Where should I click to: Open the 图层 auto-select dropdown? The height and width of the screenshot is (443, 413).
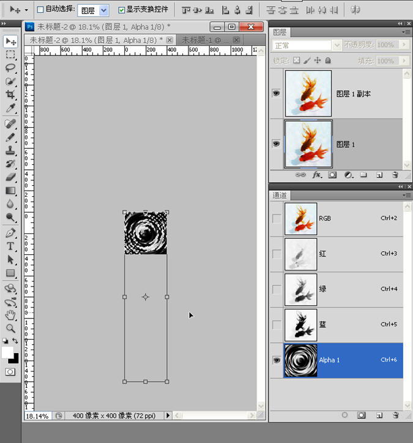[104, 10]
